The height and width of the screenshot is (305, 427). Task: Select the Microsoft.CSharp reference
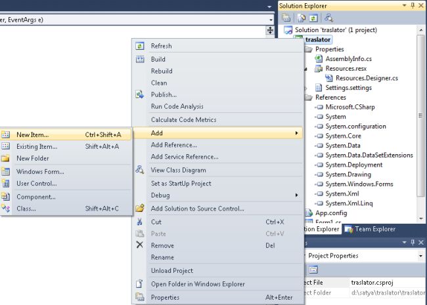[x=350, y=107]
